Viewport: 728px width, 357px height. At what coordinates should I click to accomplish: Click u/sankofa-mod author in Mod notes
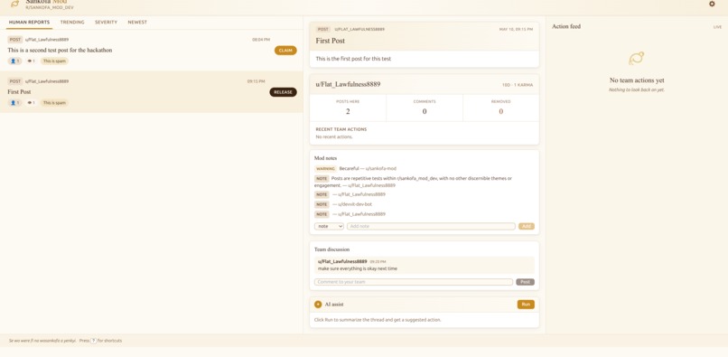(x=381, y=169)
